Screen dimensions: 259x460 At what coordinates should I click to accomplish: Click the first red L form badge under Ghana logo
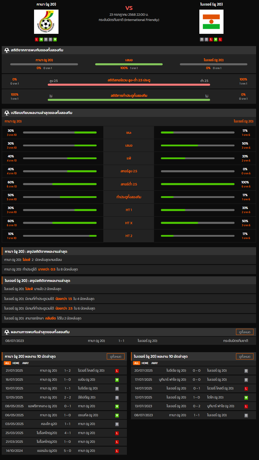point(36,39)
